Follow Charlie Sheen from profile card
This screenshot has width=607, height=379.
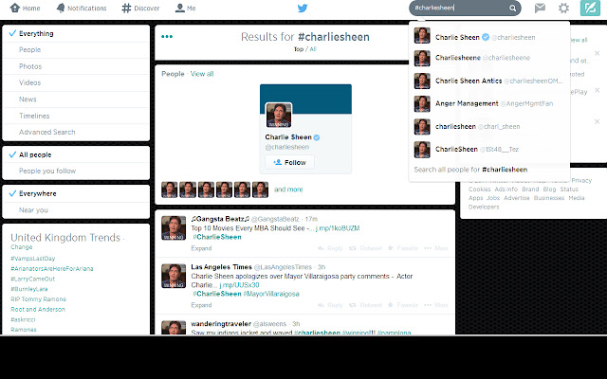(x=289, y=162)
